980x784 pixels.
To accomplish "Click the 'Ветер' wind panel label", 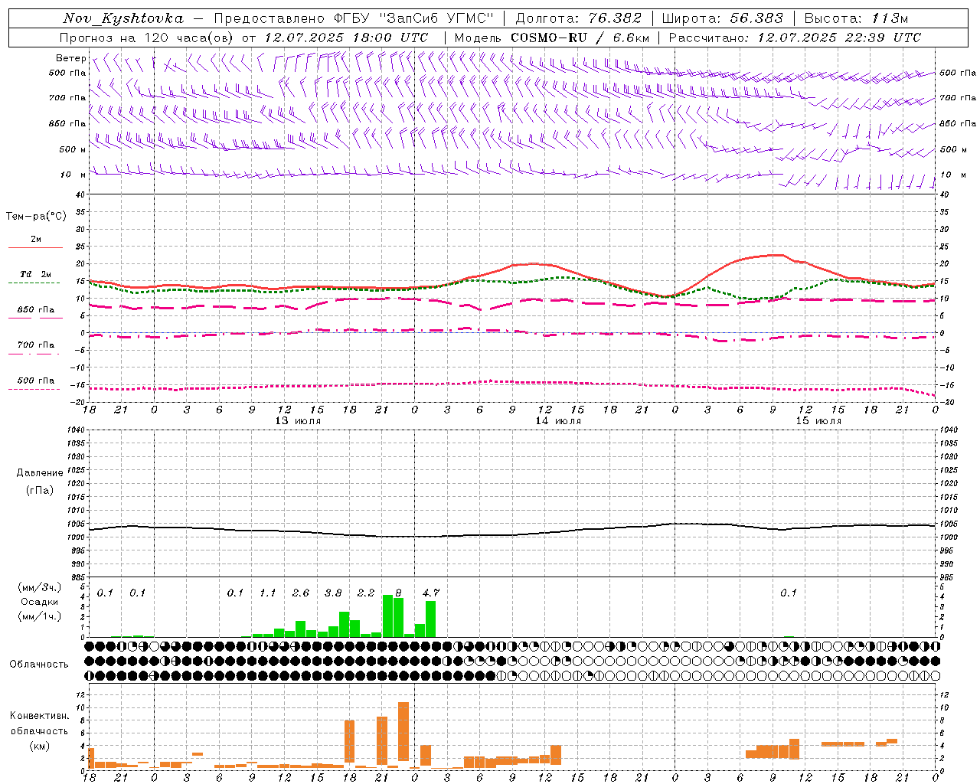I will pos(70,58).
